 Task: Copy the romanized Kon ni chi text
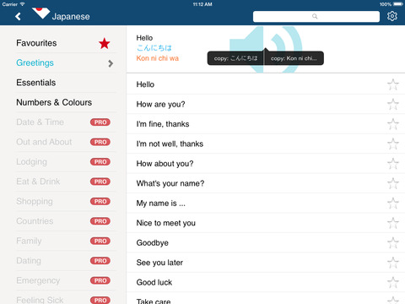[x=294, y=58]
